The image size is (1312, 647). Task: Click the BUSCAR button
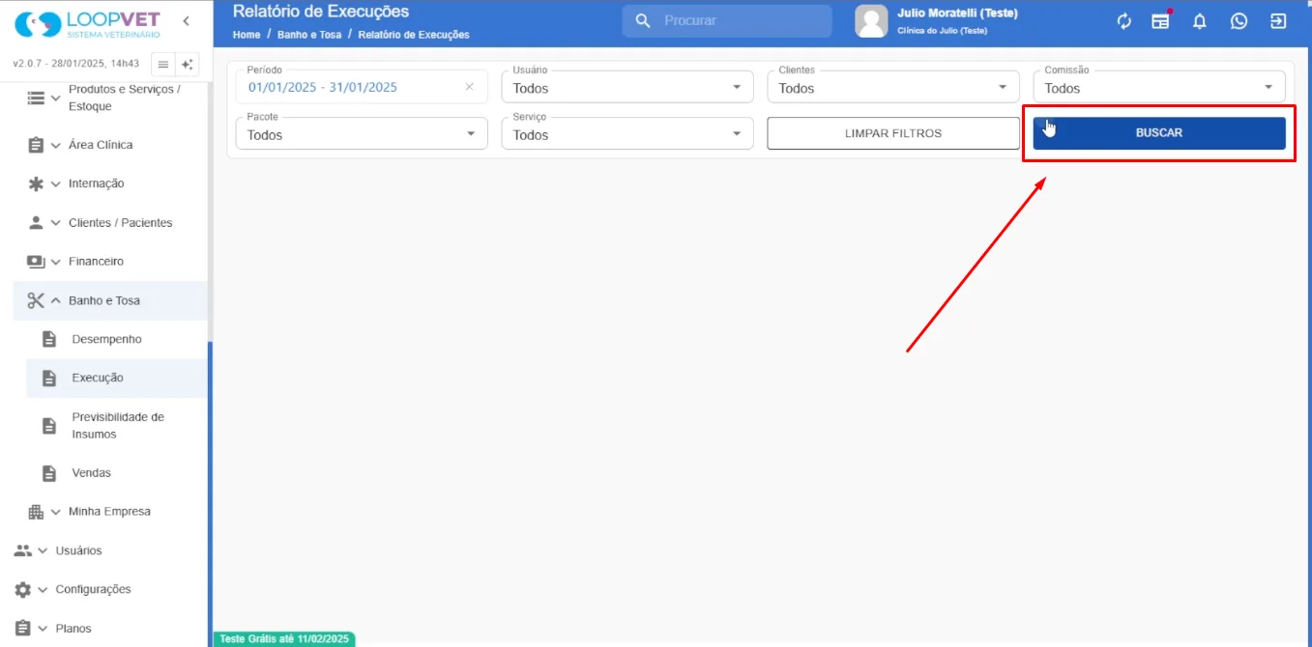point(1159,133)
